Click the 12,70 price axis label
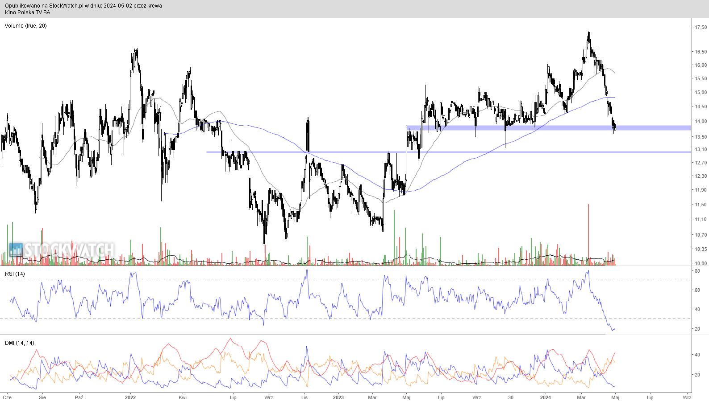This screenshot has width=709, height=401. coord(701,163)
